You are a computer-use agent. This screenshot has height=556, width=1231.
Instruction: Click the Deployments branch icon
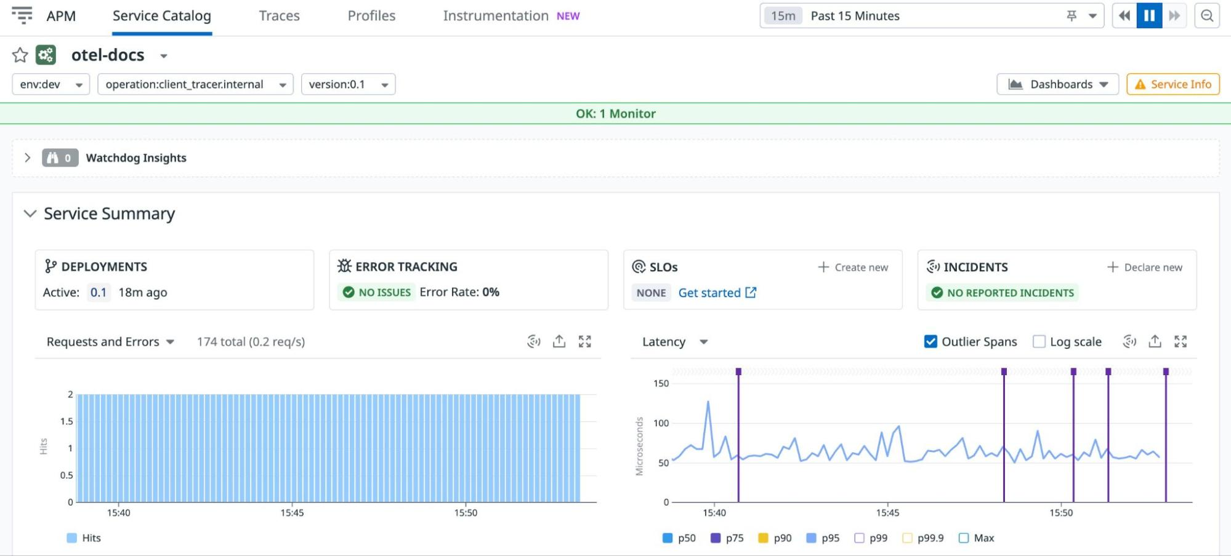50,266
